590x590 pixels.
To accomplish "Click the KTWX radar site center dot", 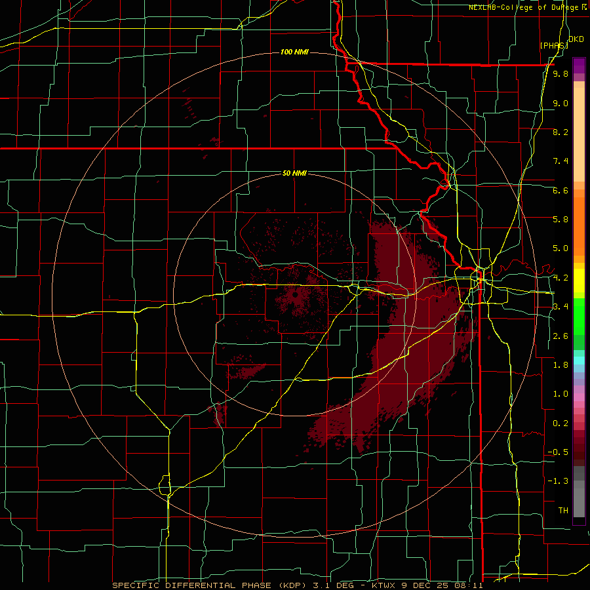I will (x=295, y=295).
